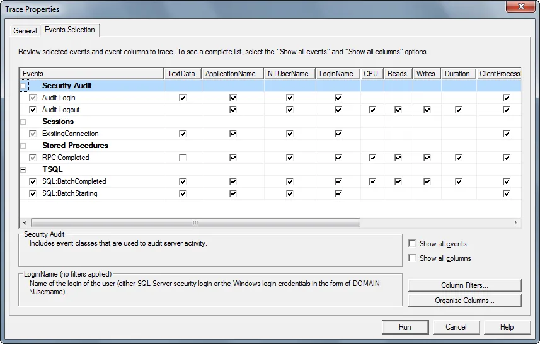Viewport: 540px width, 344px height.
Task: Uncheck the SQL:BatchStarting event checkbox
Action: pyautogui.click(x=33, y=193)
